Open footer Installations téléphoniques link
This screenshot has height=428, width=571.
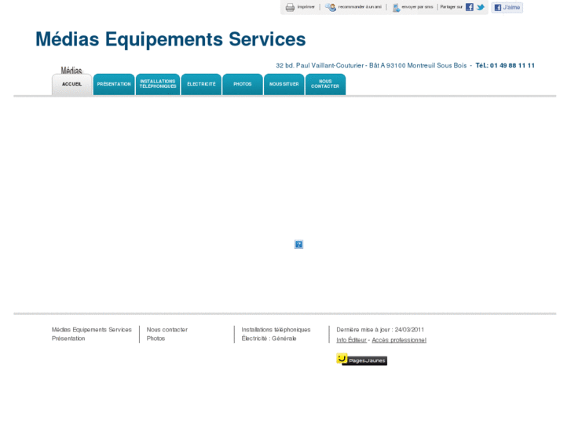click(x=276, y=330)
